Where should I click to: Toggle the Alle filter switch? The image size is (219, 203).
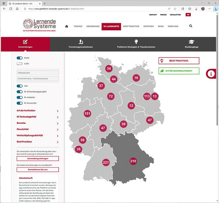(19, 86)
